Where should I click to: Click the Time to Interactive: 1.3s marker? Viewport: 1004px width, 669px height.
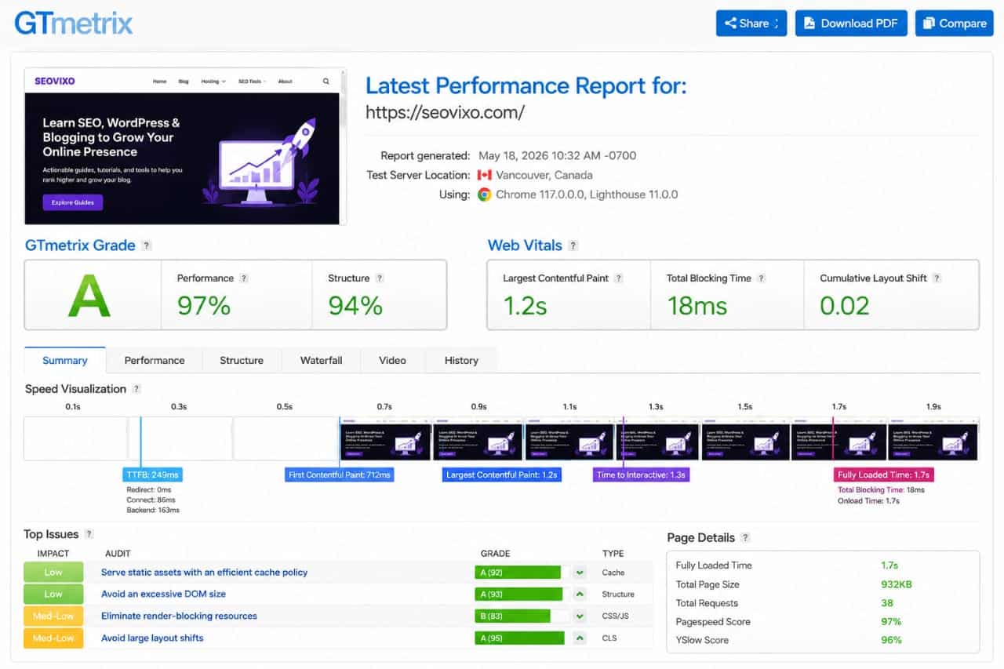[x=641, y=475]
